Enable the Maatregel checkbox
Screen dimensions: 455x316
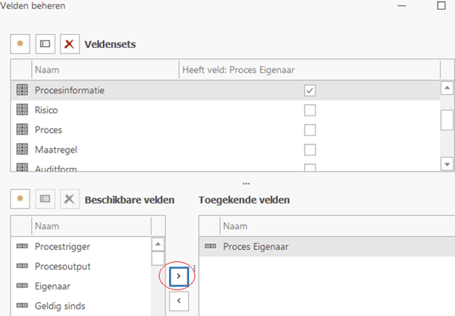309,149
